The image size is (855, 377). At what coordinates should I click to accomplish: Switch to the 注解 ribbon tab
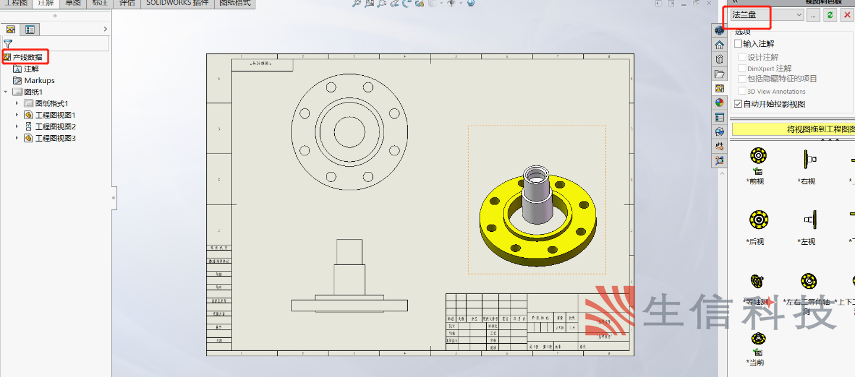(46, 3)
